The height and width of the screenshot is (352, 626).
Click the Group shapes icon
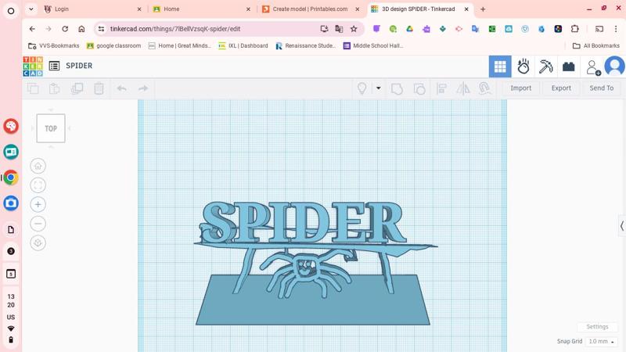(397, 88)
